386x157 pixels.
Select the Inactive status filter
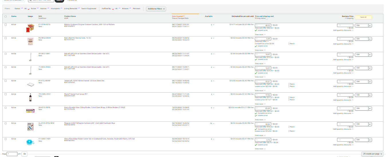[x=38, y=9]
